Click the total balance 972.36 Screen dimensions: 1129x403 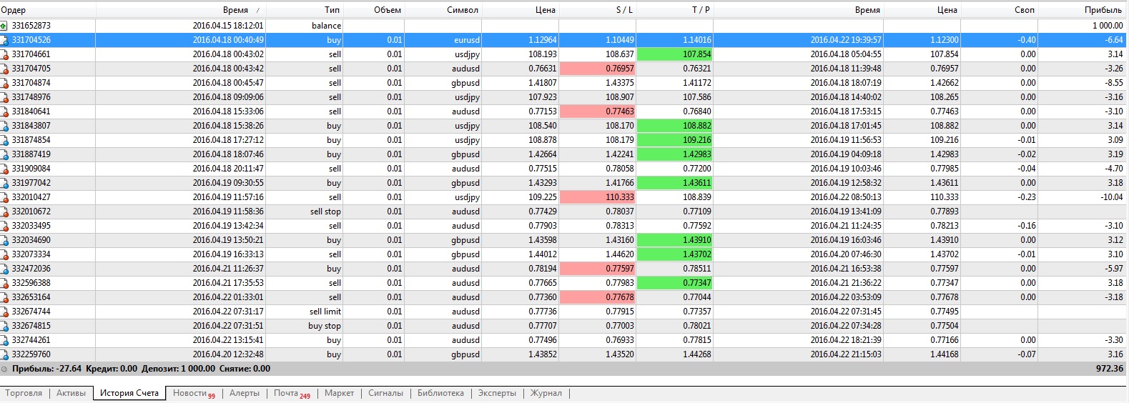pos(1110,369)
